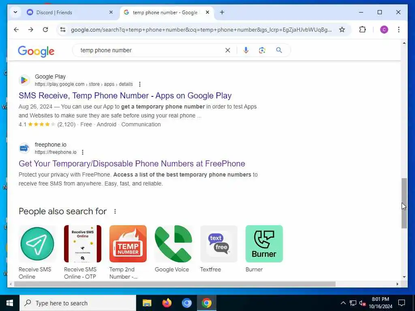Screen dimensions: 415x311
Task: Clear the search query with X
Action: (x=228, y=50)
